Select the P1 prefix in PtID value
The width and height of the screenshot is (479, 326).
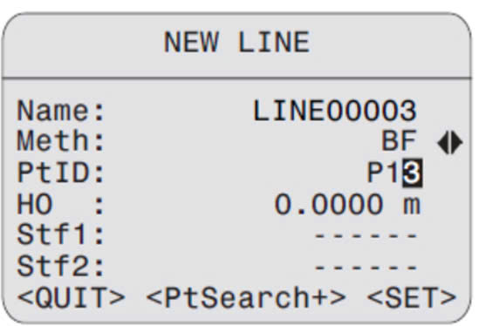pyautogui.click(x=384, y=173)
